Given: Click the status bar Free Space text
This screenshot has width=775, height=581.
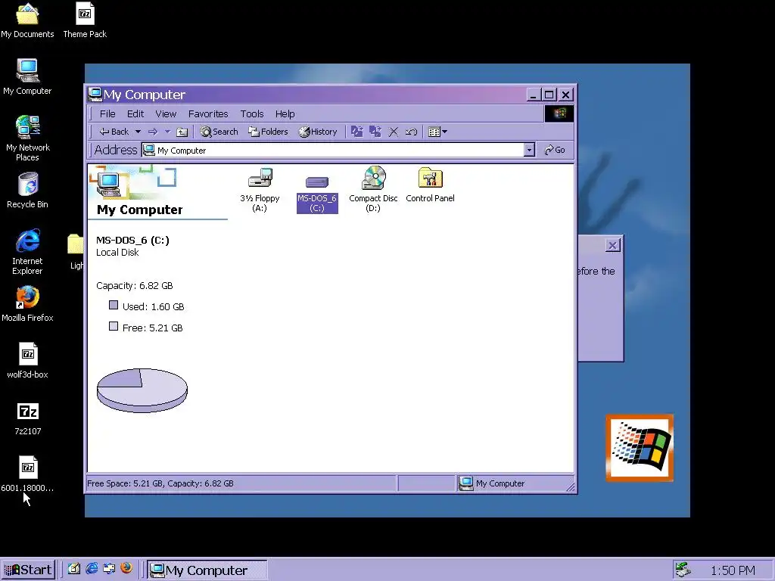Looking at the screenshot, I should tap(160, 483).
